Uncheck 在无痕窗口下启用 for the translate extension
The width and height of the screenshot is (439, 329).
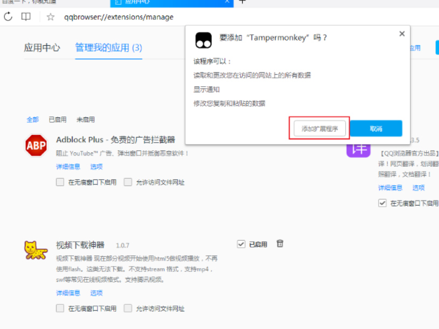[382, 203]
